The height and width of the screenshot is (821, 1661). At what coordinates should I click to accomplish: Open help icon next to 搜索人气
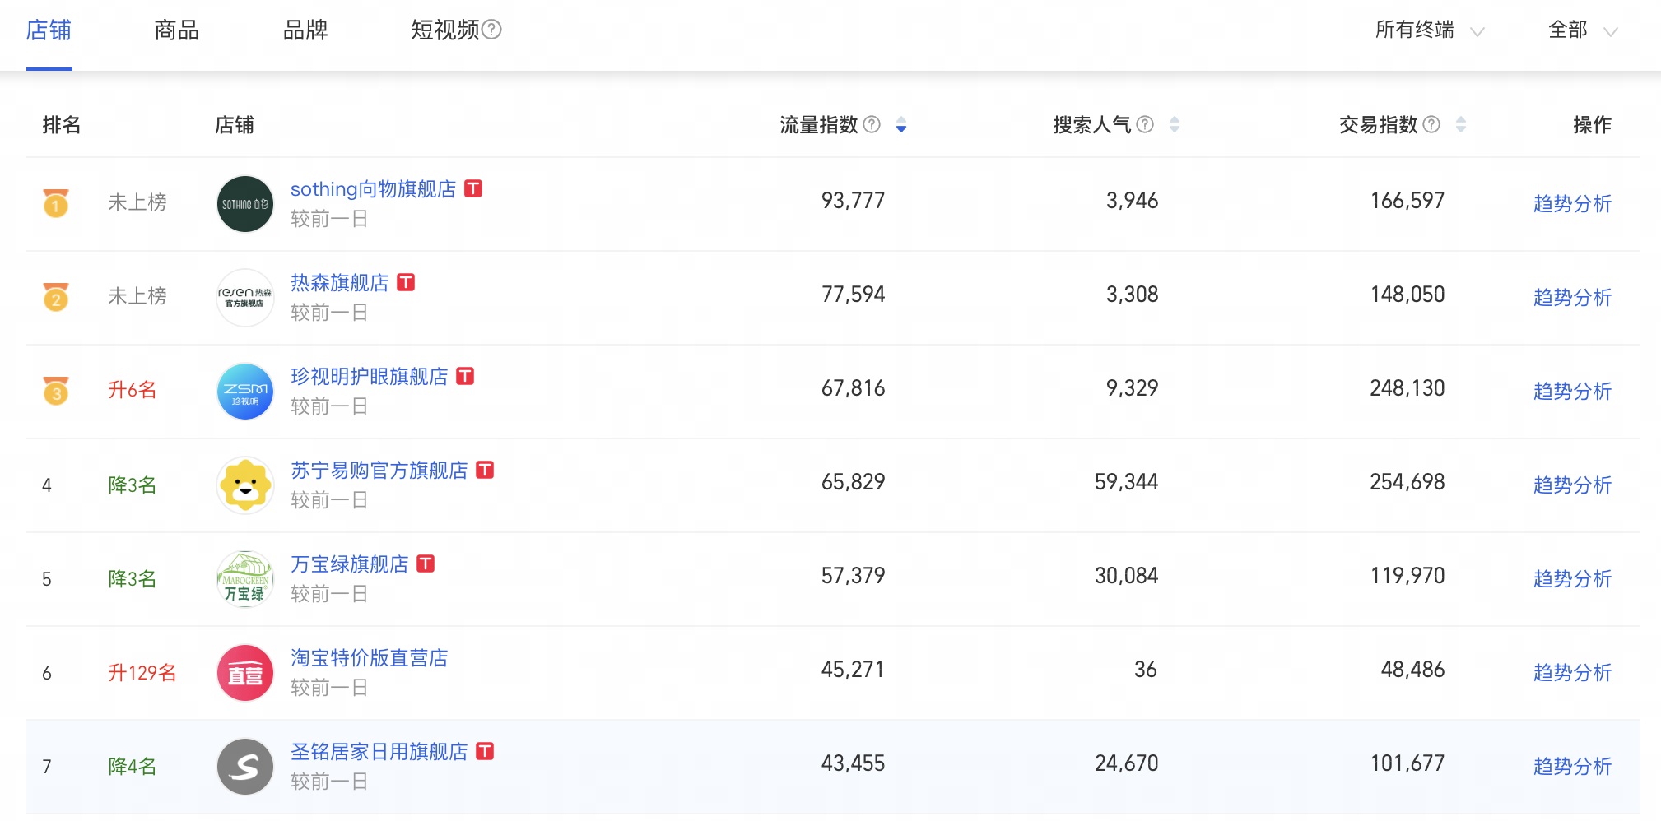[1145, 124]
